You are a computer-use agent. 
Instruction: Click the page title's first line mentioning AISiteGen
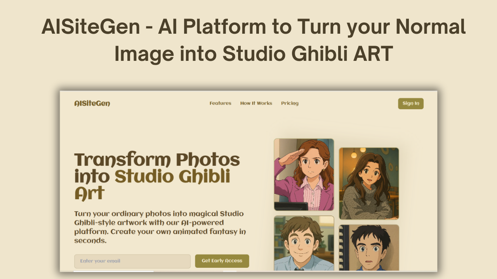point(254,27)
